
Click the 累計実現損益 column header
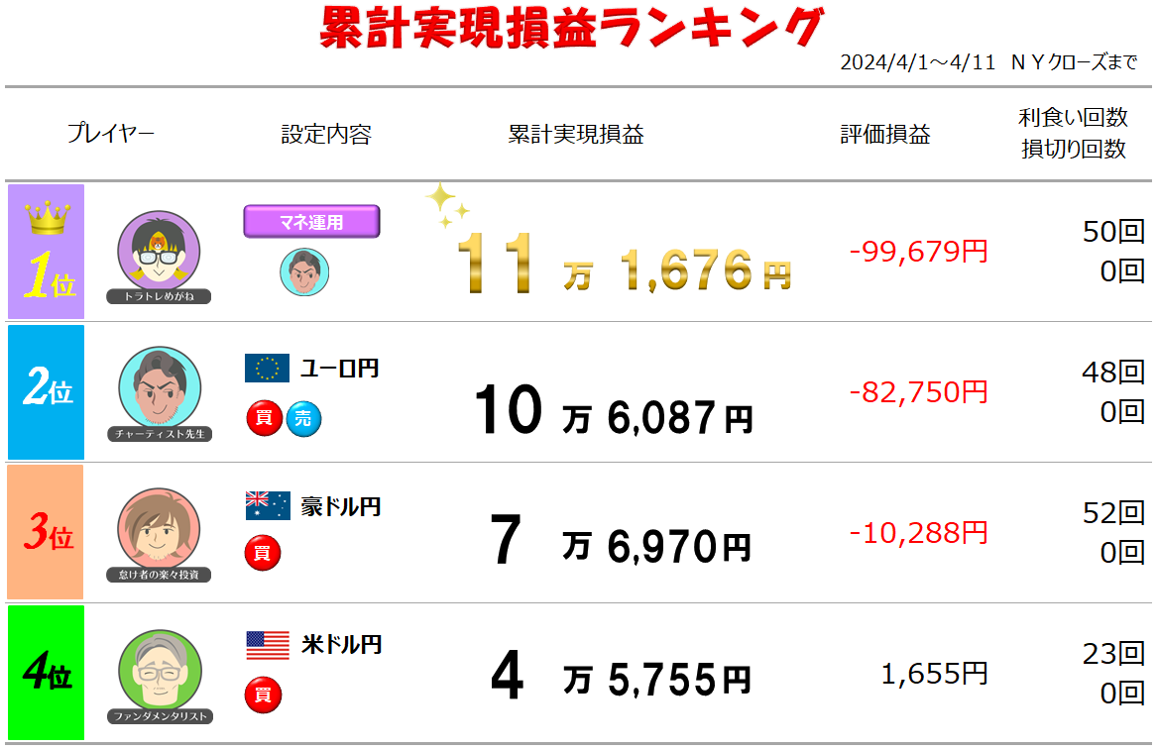575,135
